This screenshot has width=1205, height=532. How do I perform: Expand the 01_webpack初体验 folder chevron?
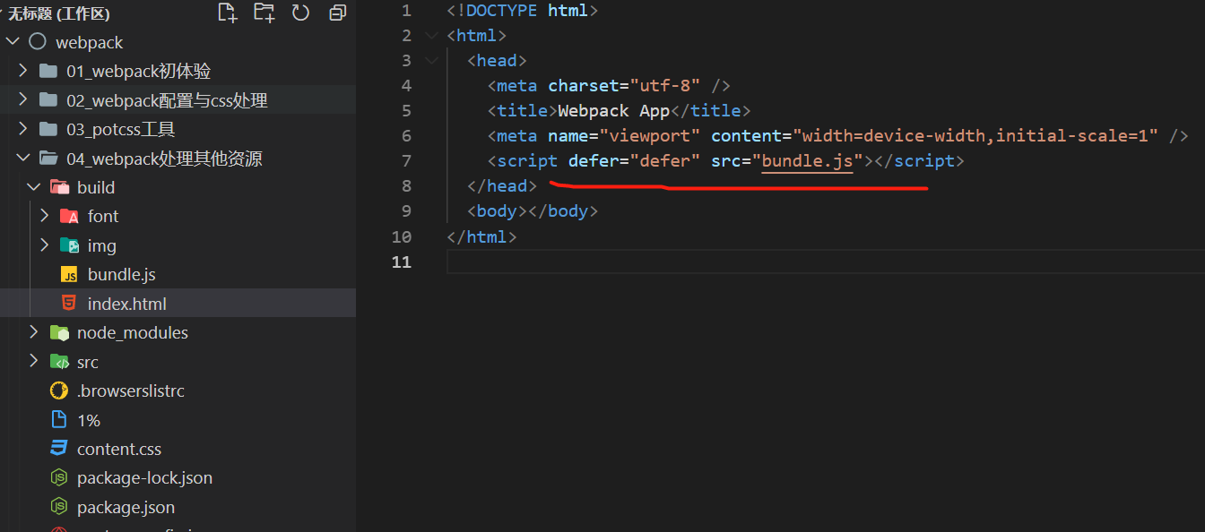23,71
